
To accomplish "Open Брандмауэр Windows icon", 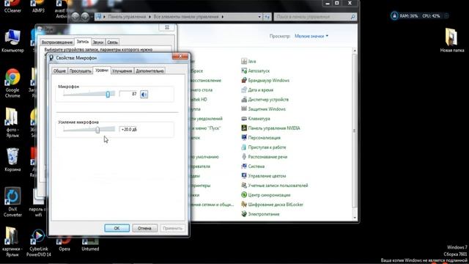I will [265, 81].
